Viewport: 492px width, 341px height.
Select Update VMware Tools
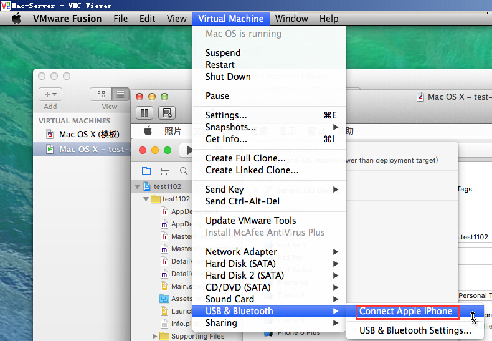pyautogui.click(x=269, y=221)
